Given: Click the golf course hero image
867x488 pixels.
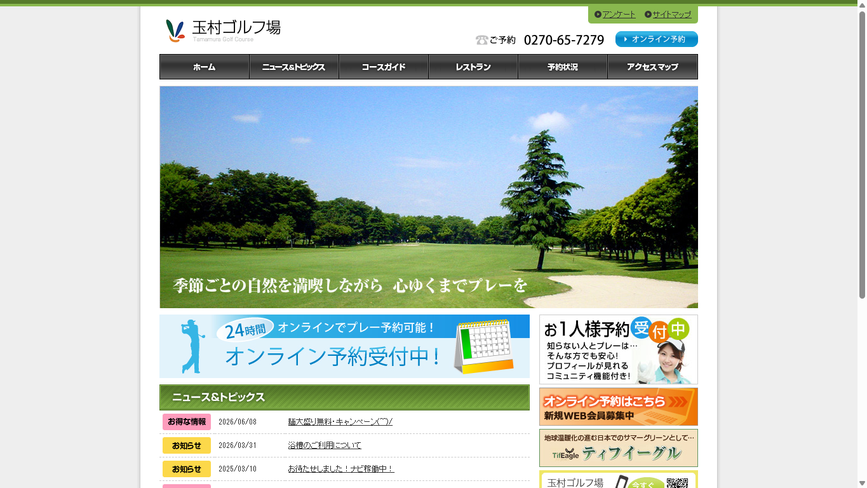Looking at the screenshot, I should 429,197.
